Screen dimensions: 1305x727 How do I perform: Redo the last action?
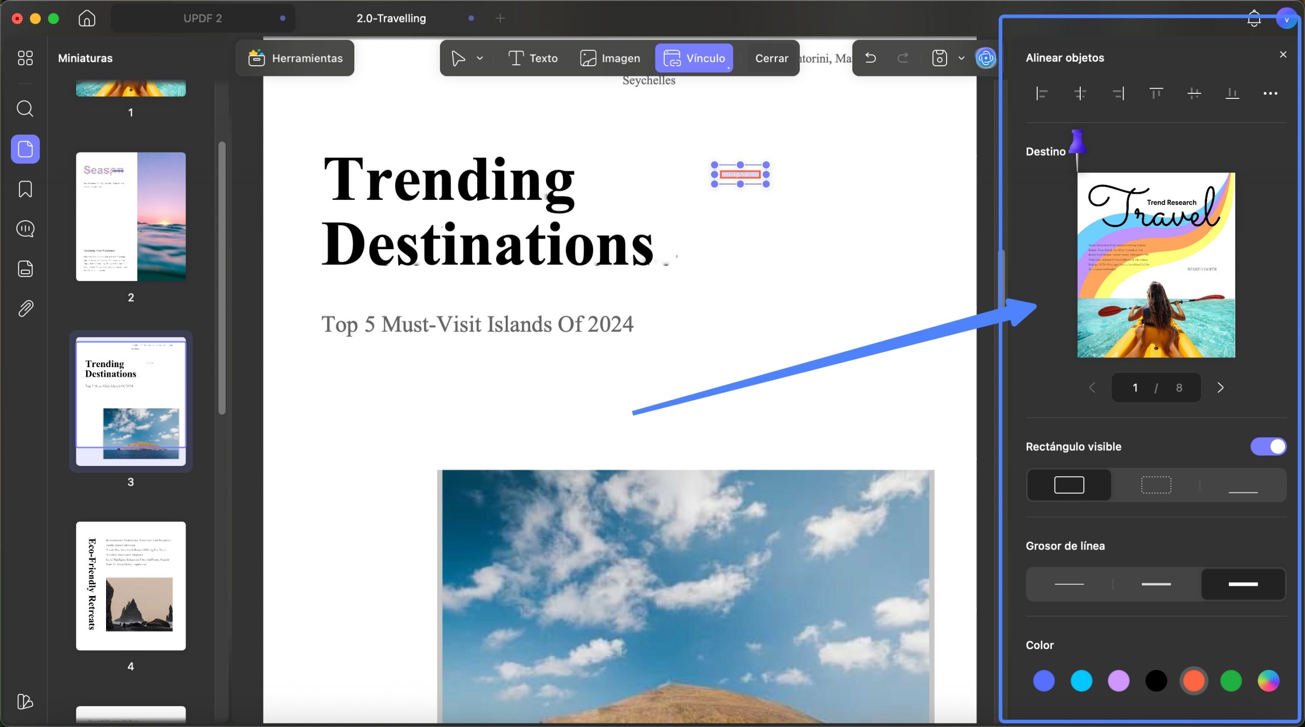click(x=903, y=58)
